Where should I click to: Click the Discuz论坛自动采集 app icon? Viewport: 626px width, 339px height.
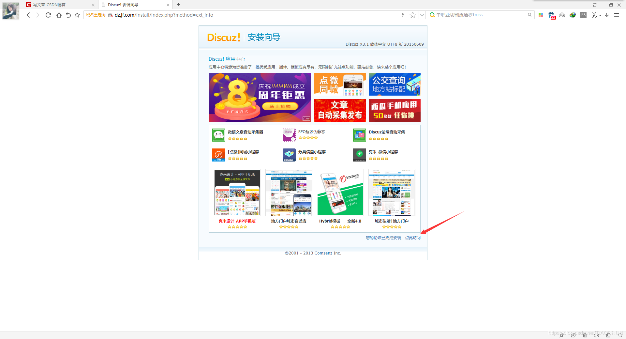pos(360,135)
